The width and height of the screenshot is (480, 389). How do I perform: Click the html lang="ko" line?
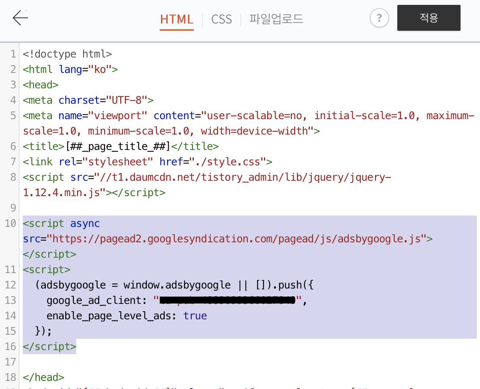[x=70, y=69]
